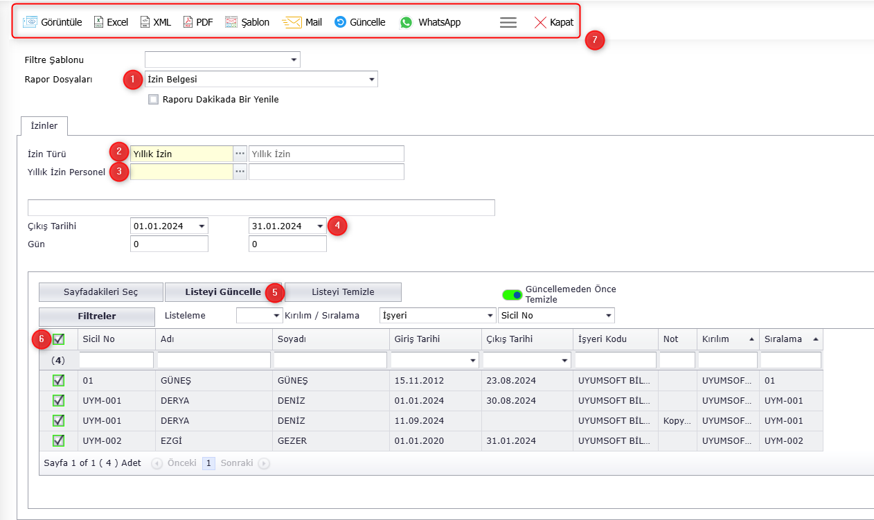This screenshot has height=520, width=874.
Task: Toggle Güncellemeden Önce Temizle switch
Action: (x=512, y=295)
